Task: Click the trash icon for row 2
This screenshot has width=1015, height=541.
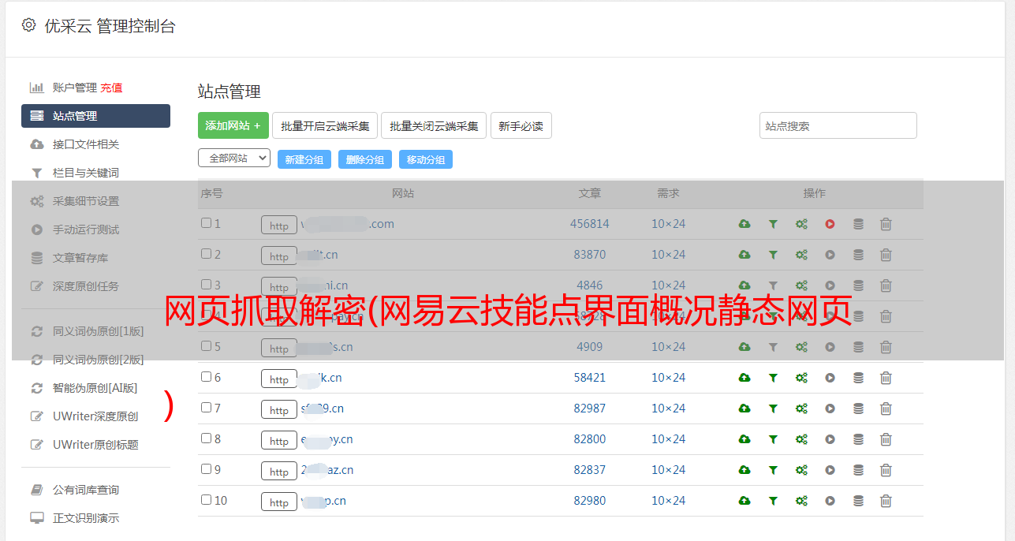Action: point(886,255)
